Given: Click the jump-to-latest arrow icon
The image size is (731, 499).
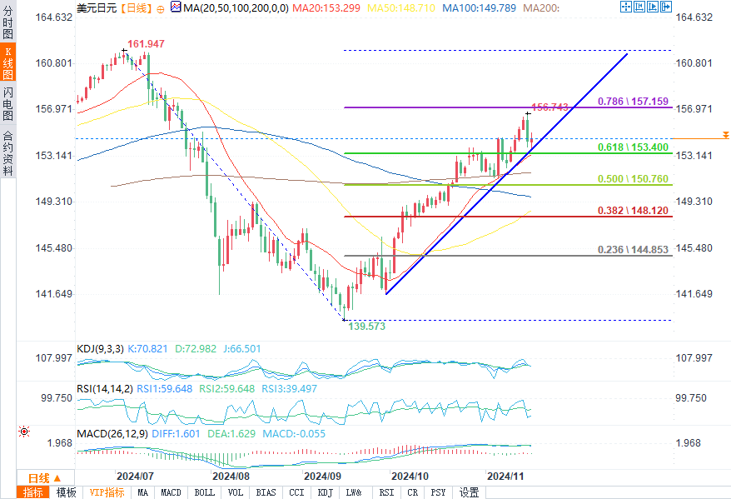Looking at the screenshot, I should (666, 7).
